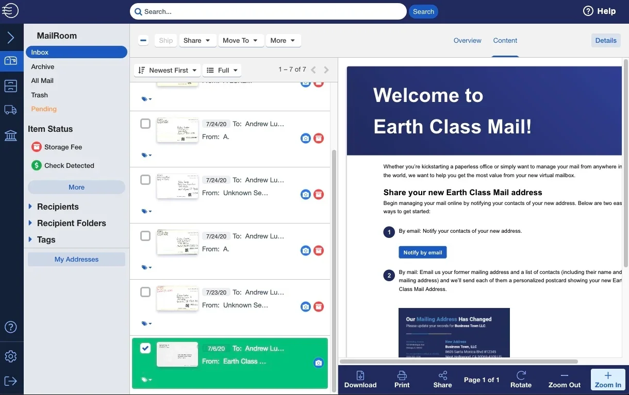Viewport: 629px width, 395px height.
Task: Uncheck the 7/6/20 Earth Class mail item
Action: 145,348
